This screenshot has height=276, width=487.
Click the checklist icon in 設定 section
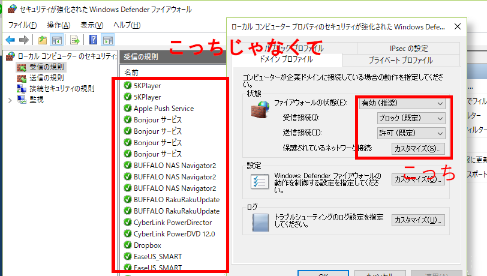click(x=259, y=182)
